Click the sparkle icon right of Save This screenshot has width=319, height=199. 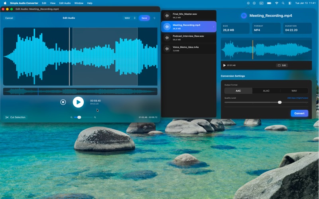click(154, 18)
